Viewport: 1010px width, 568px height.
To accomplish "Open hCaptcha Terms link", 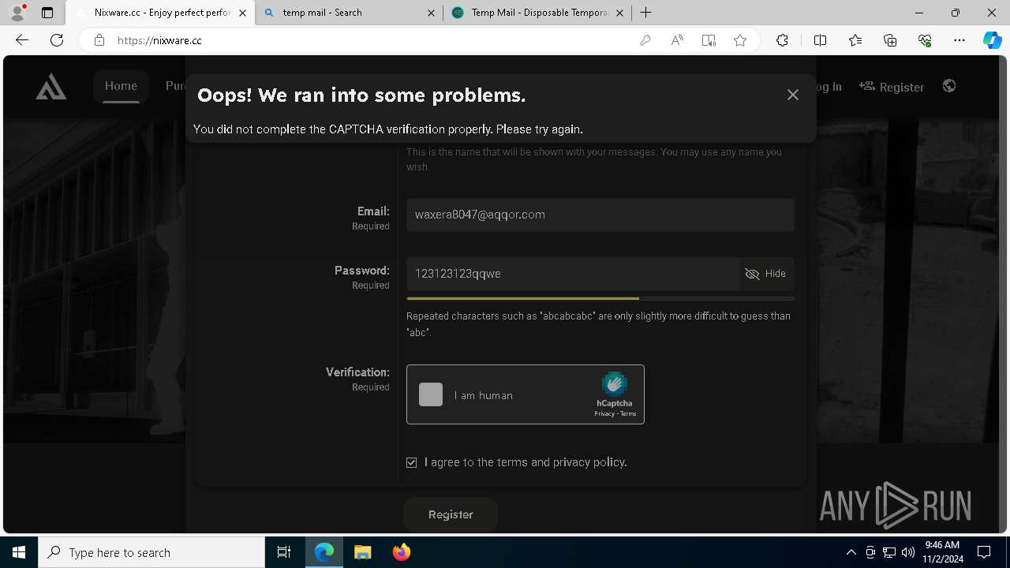I will click(628, 414).
